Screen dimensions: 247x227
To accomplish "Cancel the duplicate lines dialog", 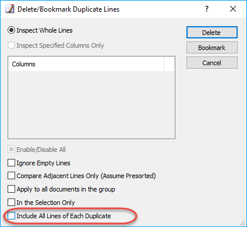I will pyautogui.click(x=212, y=63).
